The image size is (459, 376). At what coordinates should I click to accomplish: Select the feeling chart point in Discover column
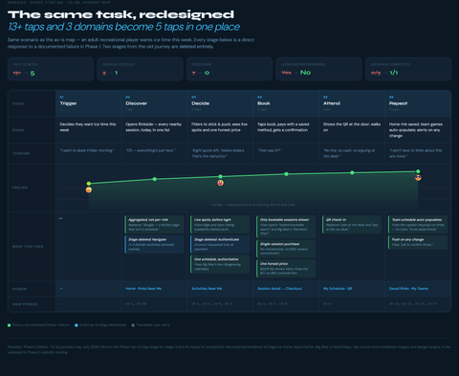coord(155,179)
